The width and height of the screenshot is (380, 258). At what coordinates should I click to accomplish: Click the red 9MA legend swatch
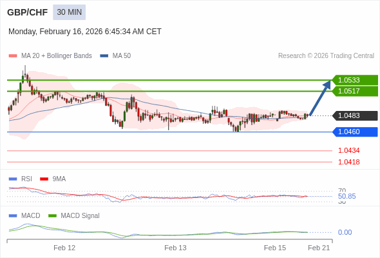click(44, 179)
